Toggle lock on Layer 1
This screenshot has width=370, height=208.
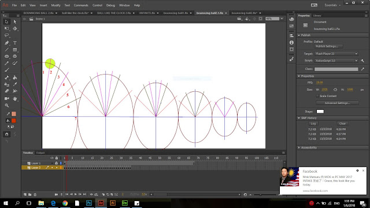coord(56,163)
